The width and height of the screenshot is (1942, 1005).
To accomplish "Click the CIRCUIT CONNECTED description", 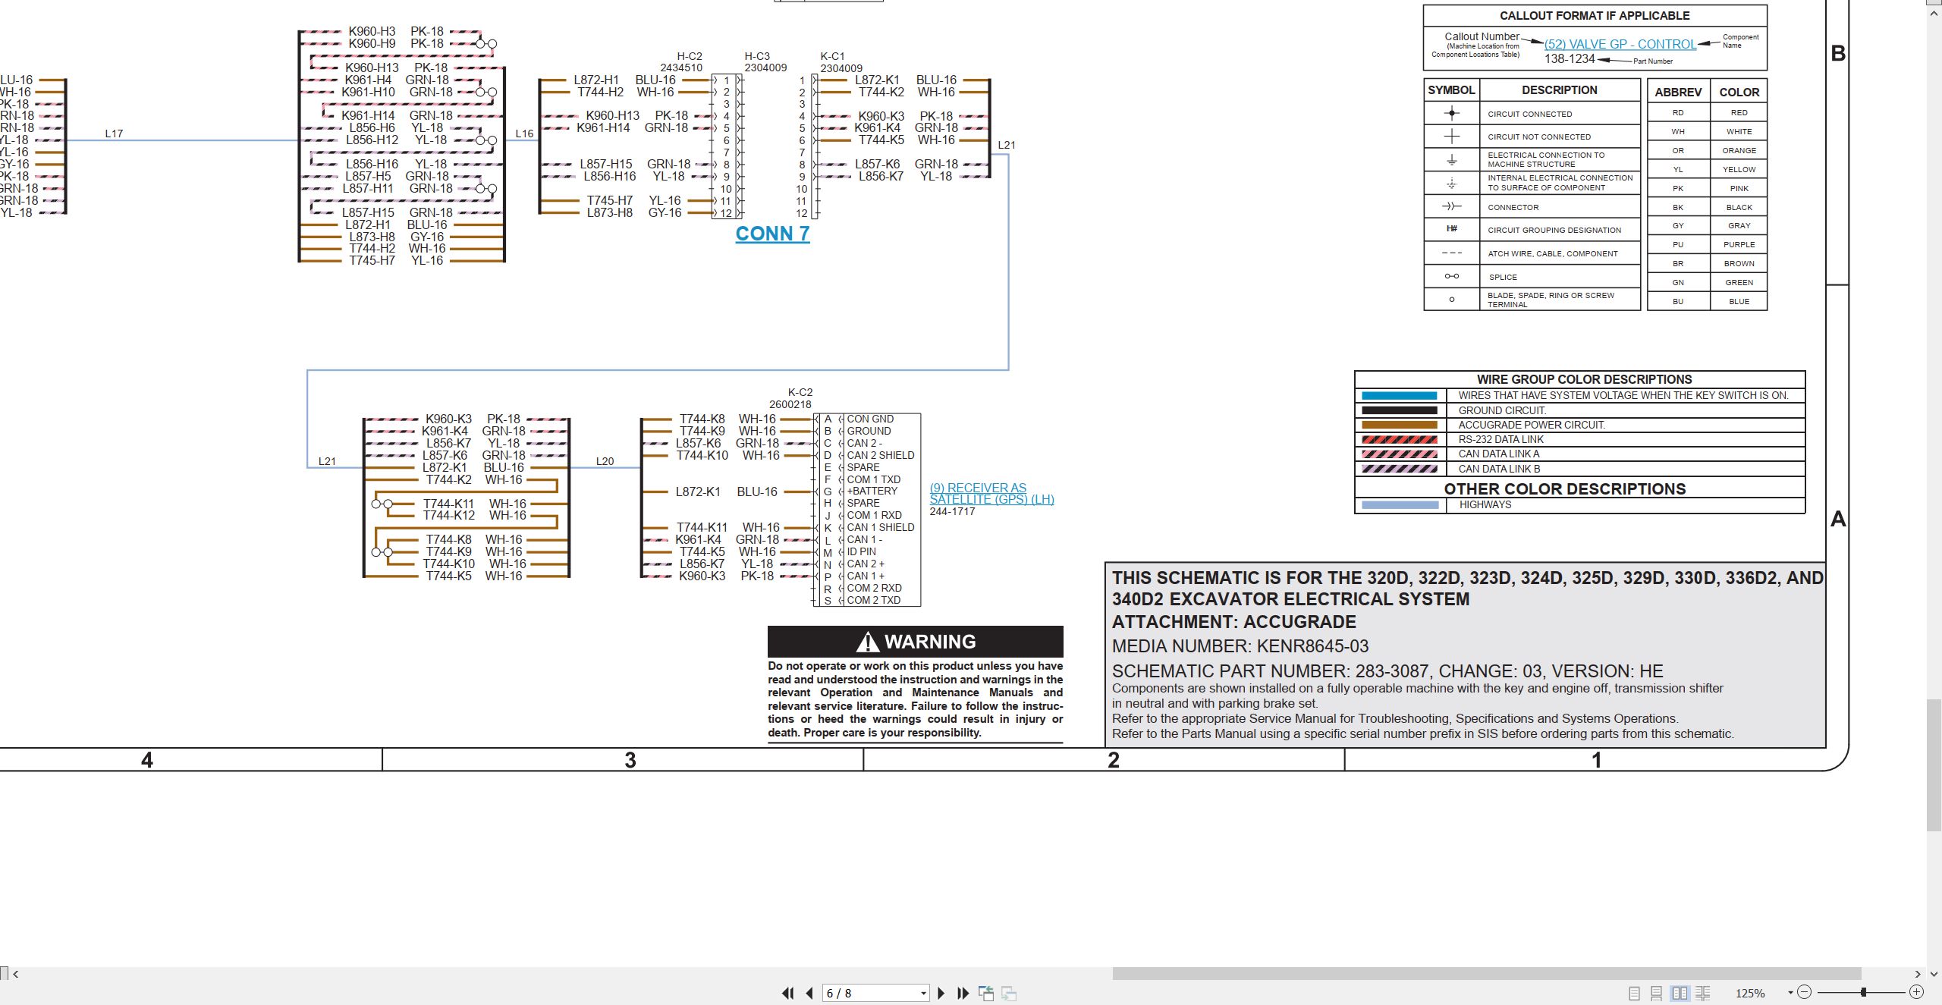I will click(1529, 114).
